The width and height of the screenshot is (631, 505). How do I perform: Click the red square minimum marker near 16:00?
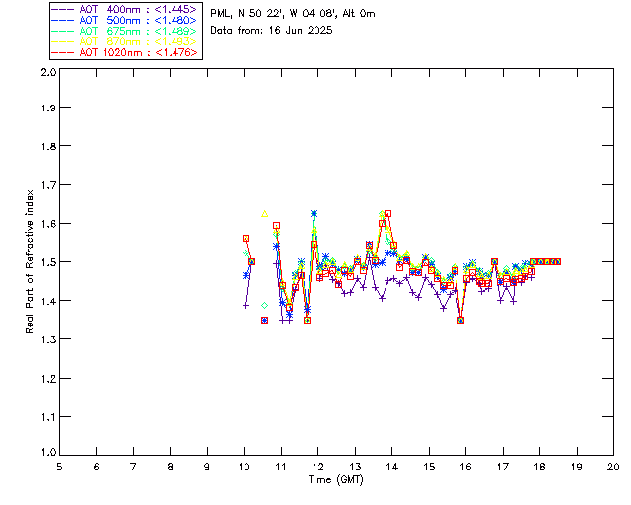(461, 321)
